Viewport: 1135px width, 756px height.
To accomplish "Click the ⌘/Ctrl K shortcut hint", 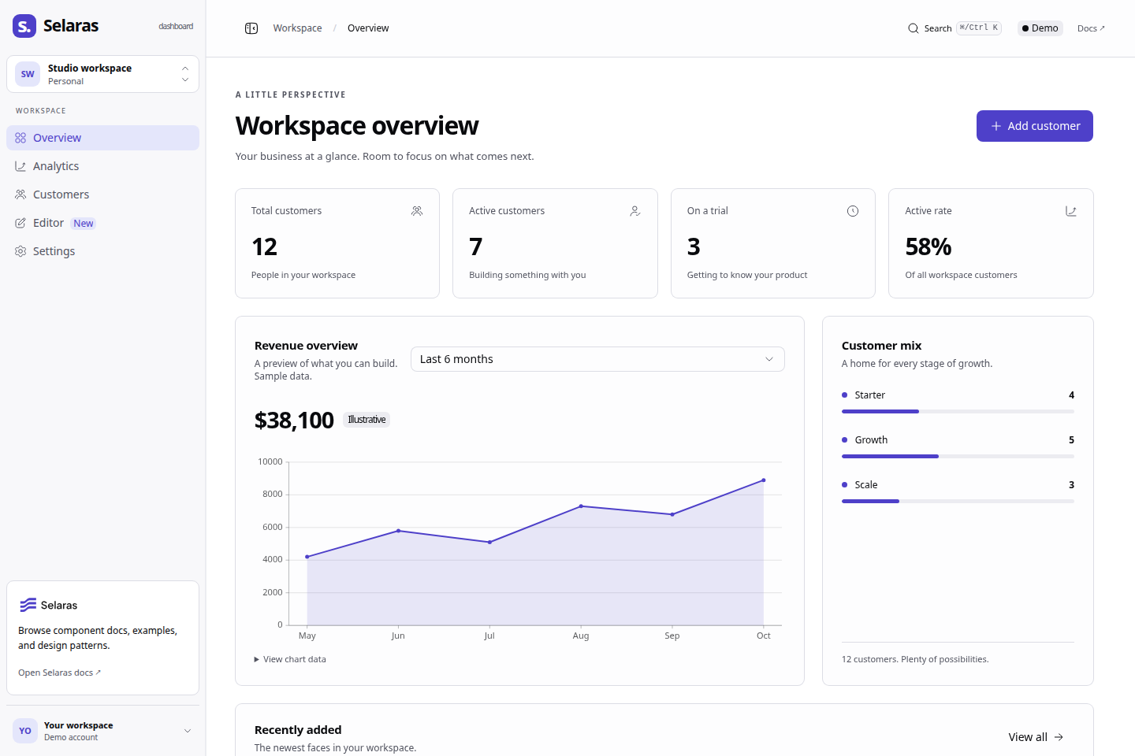I will point(979,28).
